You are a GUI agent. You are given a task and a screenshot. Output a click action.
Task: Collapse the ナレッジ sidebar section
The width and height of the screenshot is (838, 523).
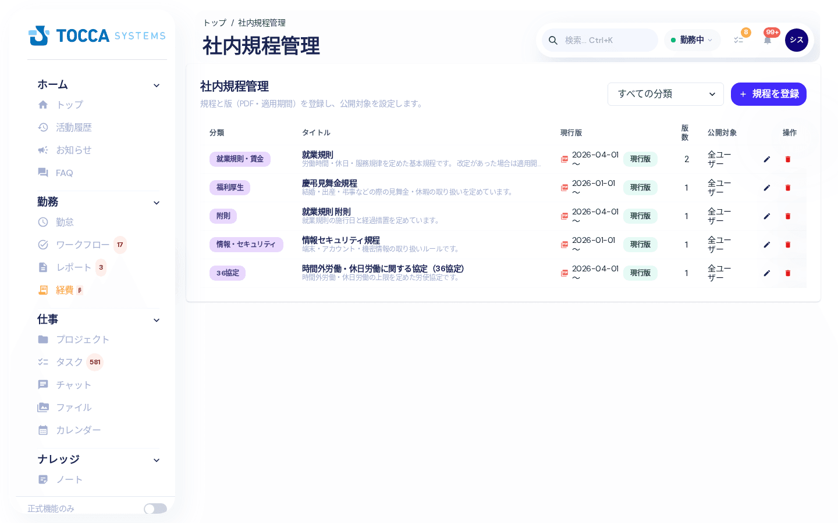156,460
